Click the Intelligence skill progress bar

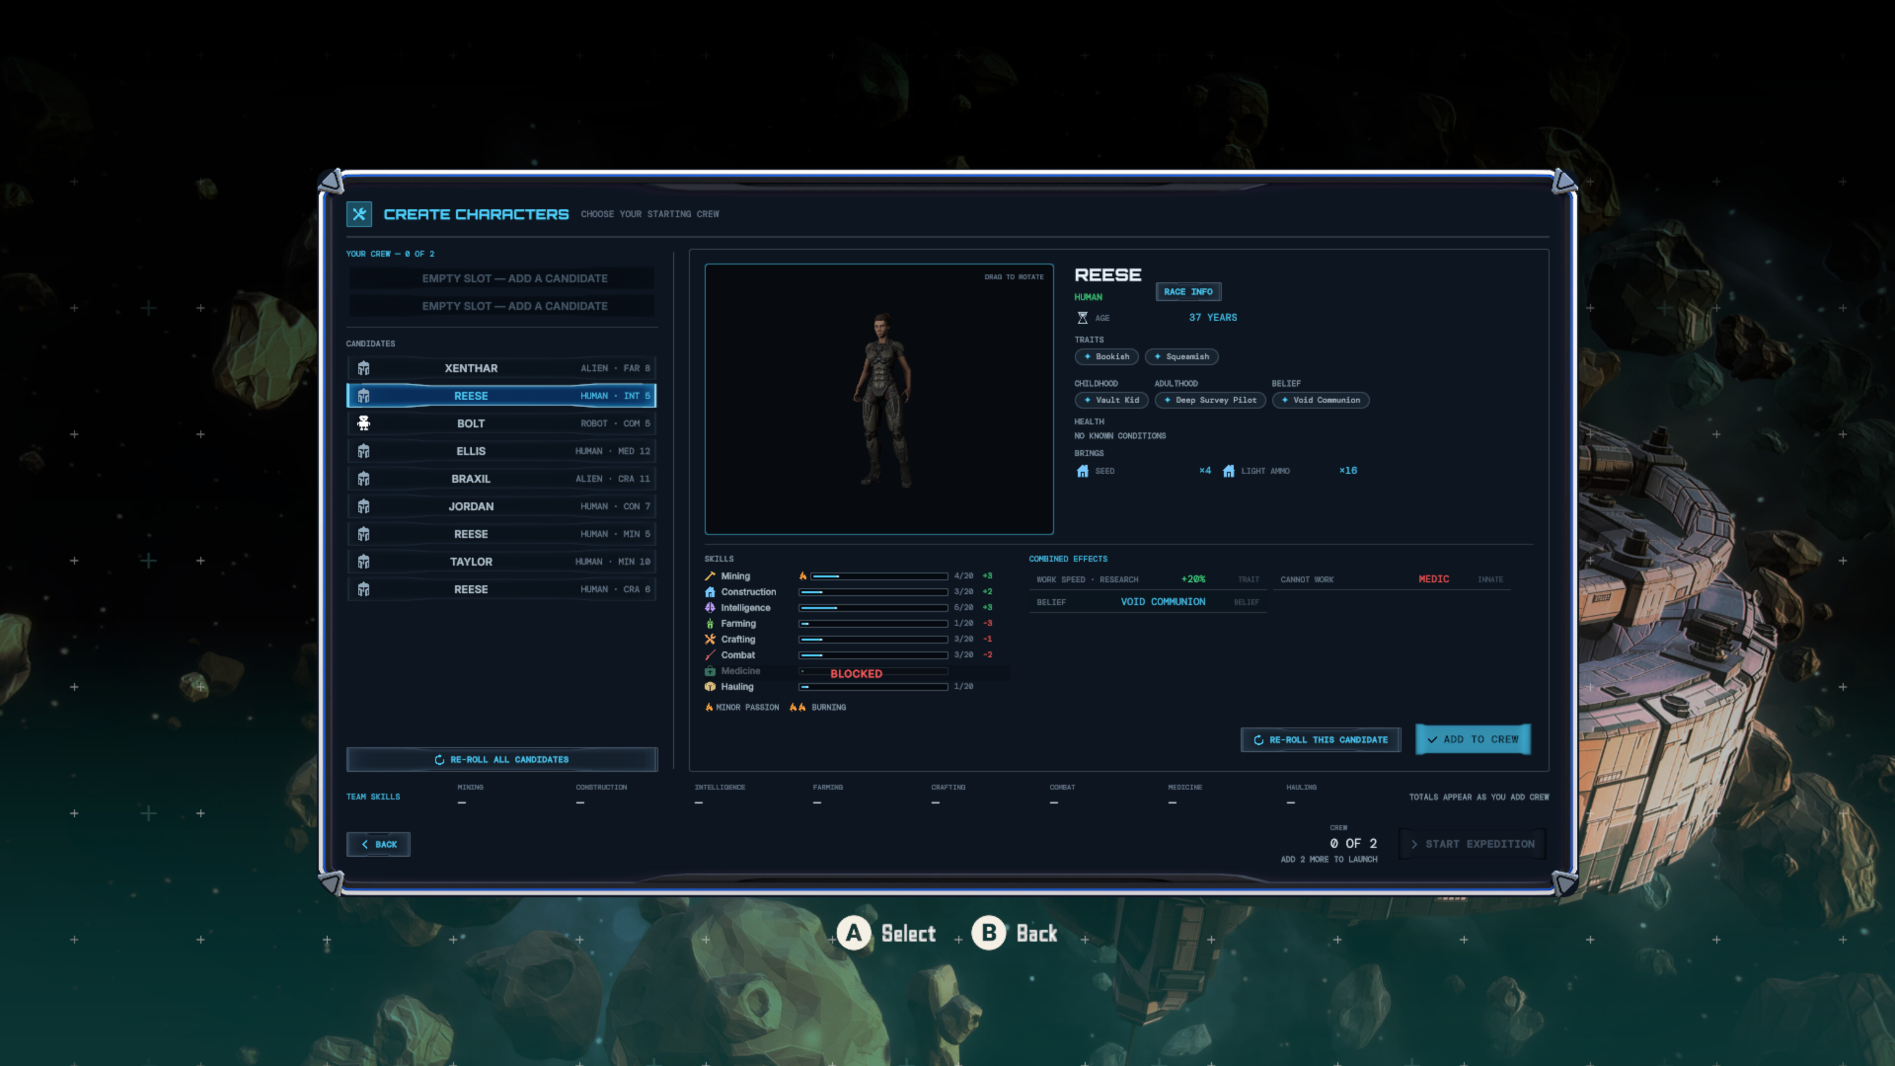(x=873, y=608)
